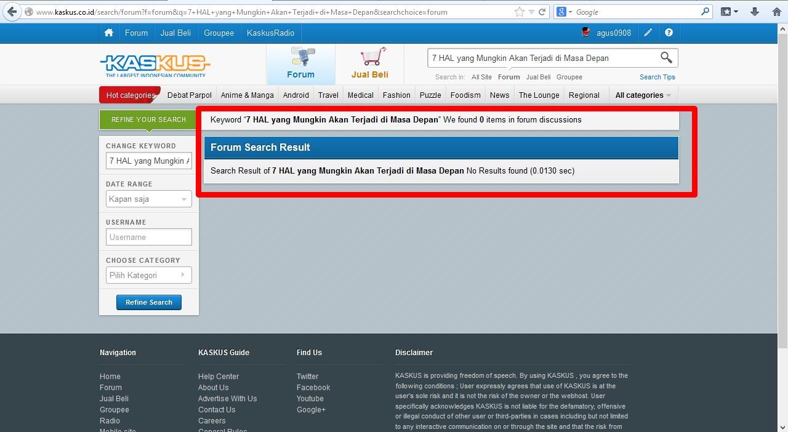Open the footer Twitter link

click(307, 377)
